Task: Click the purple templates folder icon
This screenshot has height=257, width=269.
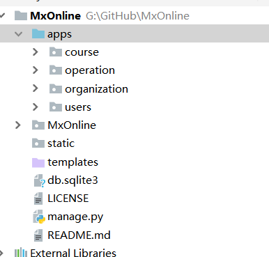Action: [x=38, y=162]
